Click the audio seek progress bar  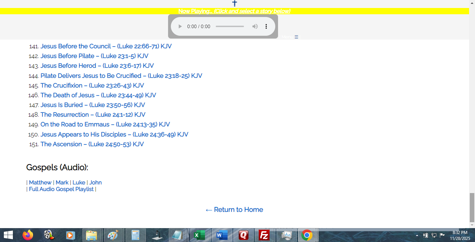coord(230,26)
